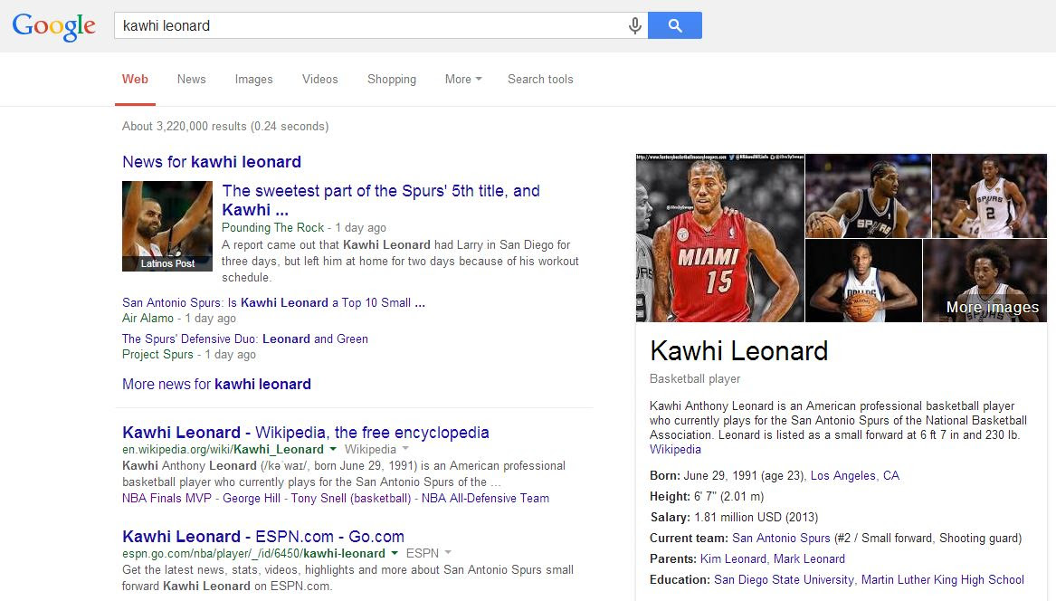This screenshot has width=1056, height=601.
Task: Open Kawhi Leonard ESPN.com result title
Action: [x=263, y=537]
